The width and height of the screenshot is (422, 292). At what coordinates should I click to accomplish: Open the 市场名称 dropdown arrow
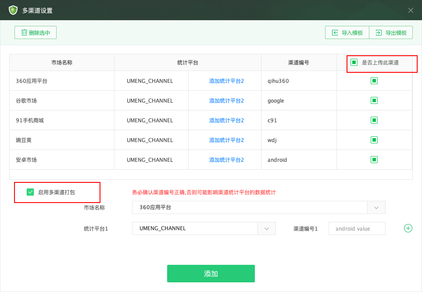click(x=376, y=207)
